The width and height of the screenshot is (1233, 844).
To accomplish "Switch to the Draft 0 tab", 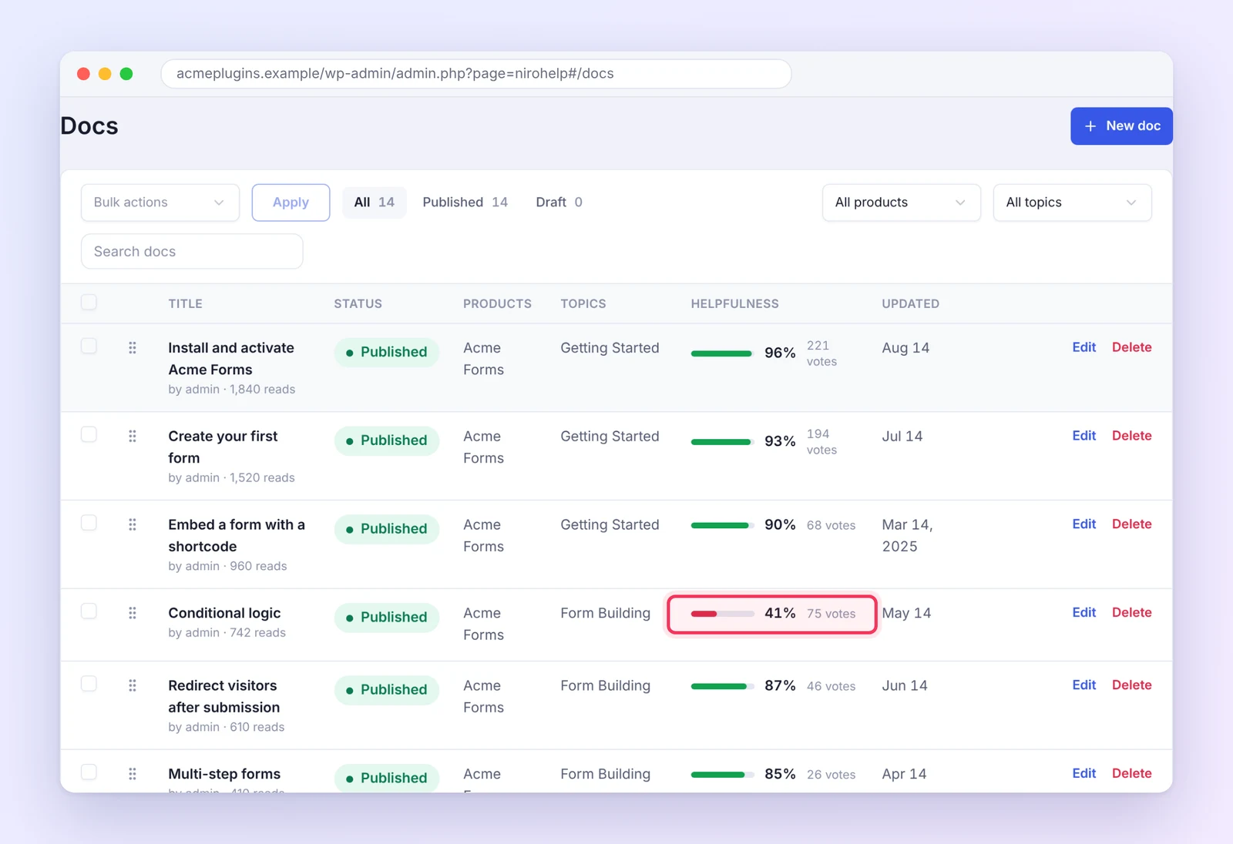I will [559, 203].
